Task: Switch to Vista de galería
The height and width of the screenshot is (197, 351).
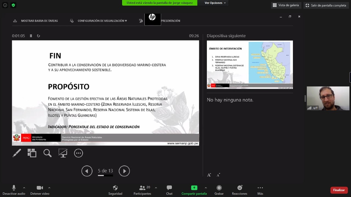Action: pyautogui.click(x=286, y=5)
